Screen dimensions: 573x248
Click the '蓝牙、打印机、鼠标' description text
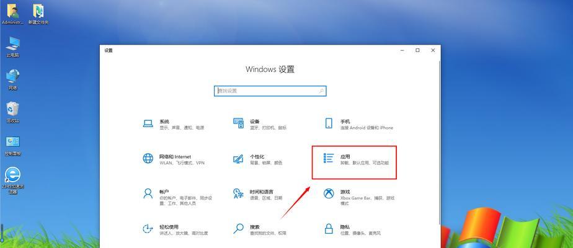[269, 128]
